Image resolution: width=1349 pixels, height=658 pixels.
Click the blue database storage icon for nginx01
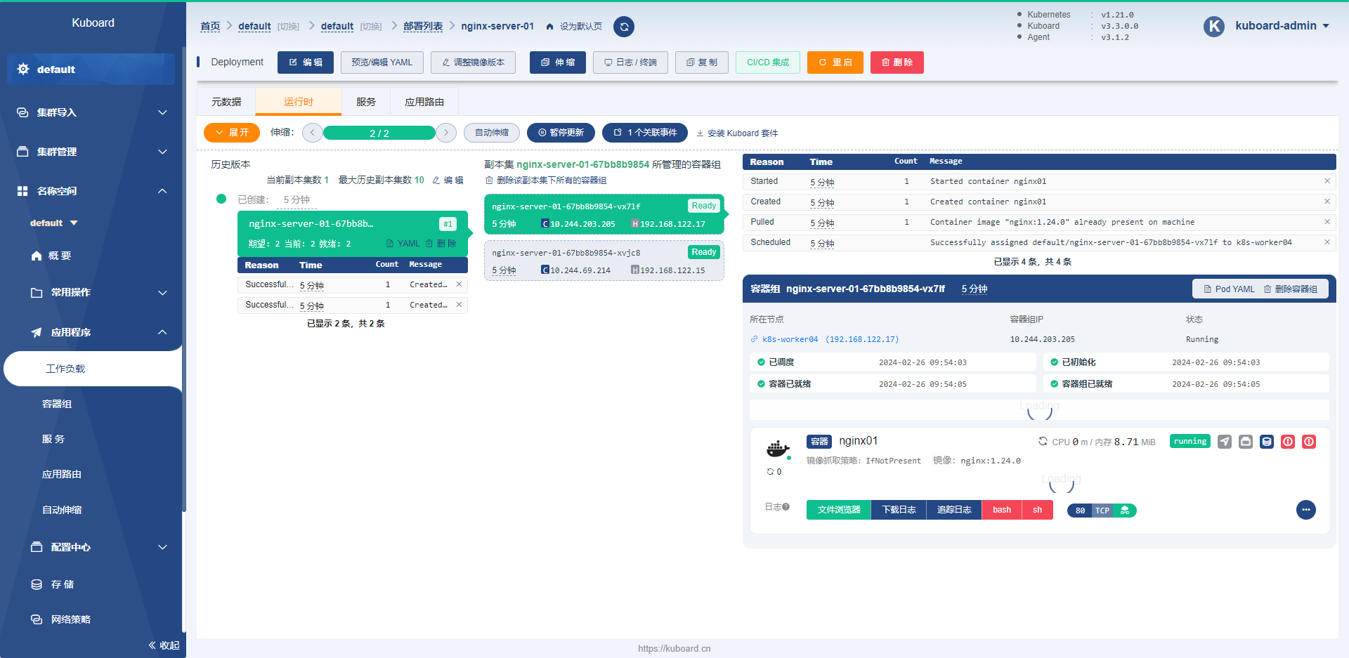(x=1267, y=442)
